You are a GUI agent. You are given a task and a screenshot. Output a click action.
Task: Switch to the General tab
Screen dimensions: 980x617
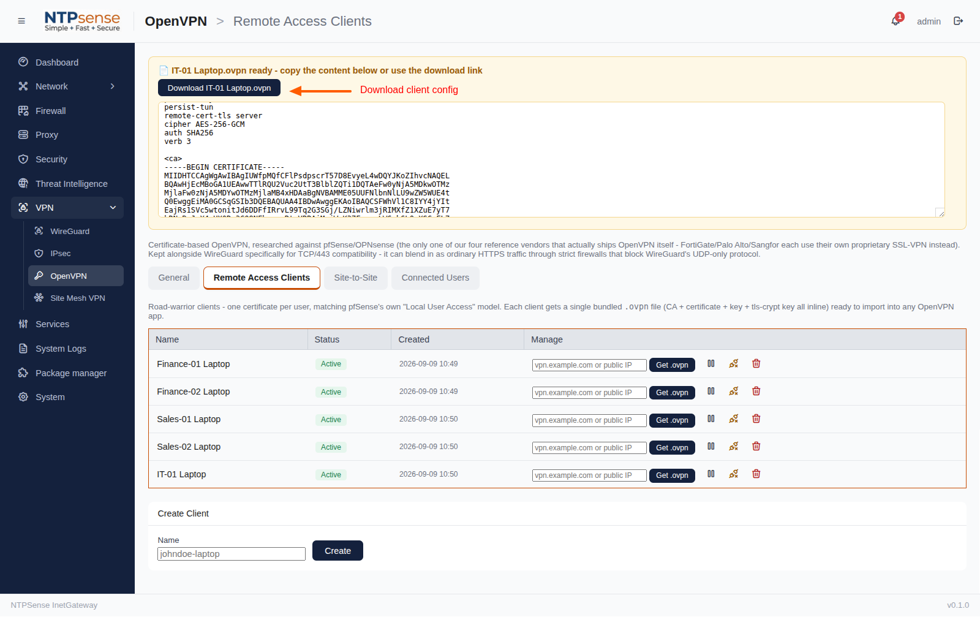pos(174,278)
